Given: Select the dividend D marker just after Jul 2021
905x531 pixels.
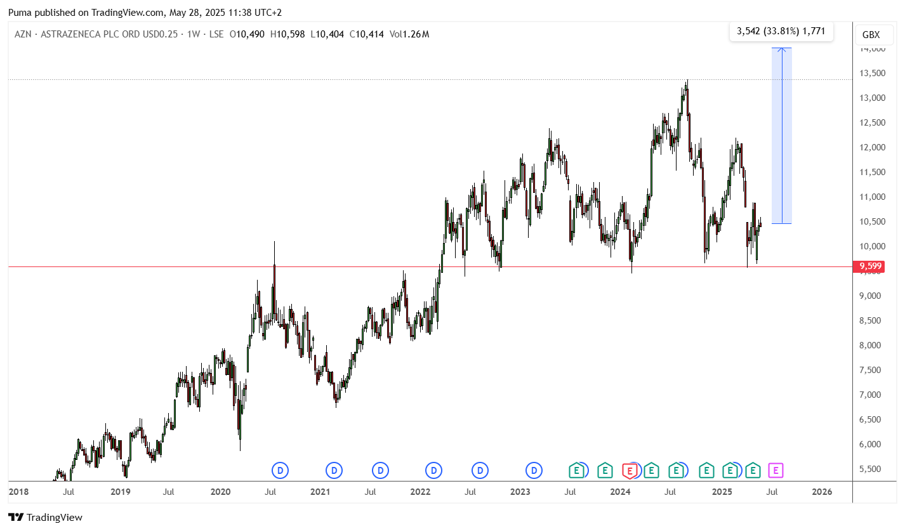Looking at the screenshot, I should 380,471.
